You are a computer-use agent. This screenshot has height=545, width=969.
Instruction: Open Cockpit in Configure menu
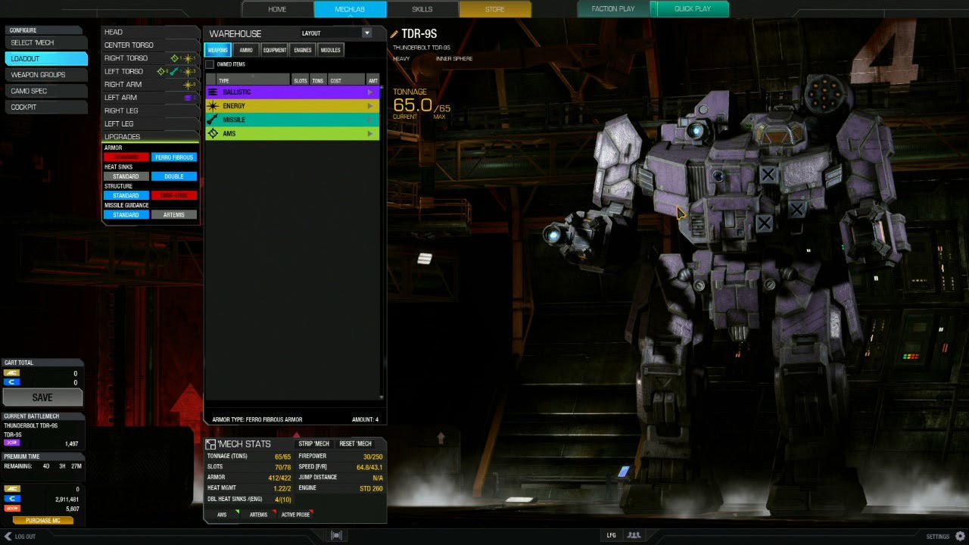[46, 107]
